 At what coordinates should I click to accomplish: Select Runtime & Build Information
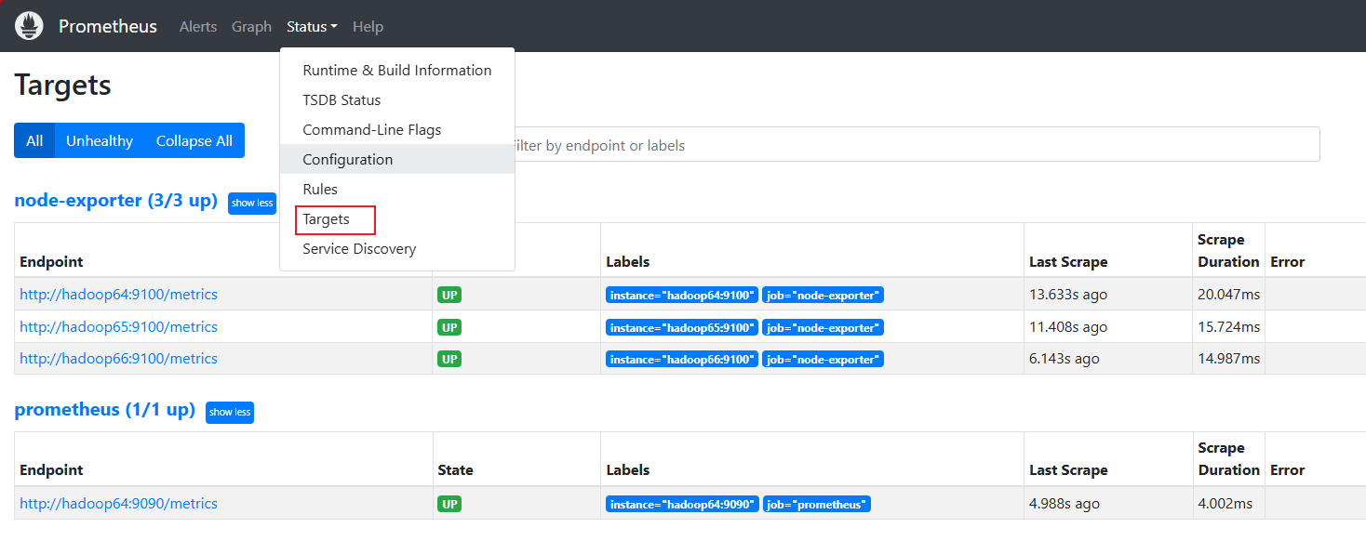(x=397, y=71)
